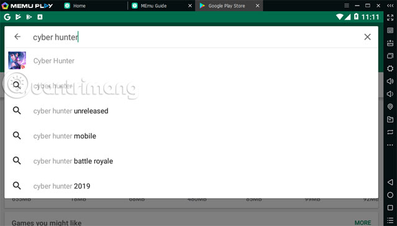Click magnifier icon beside 'cyber hunter mobile'

tap(17, 136)
